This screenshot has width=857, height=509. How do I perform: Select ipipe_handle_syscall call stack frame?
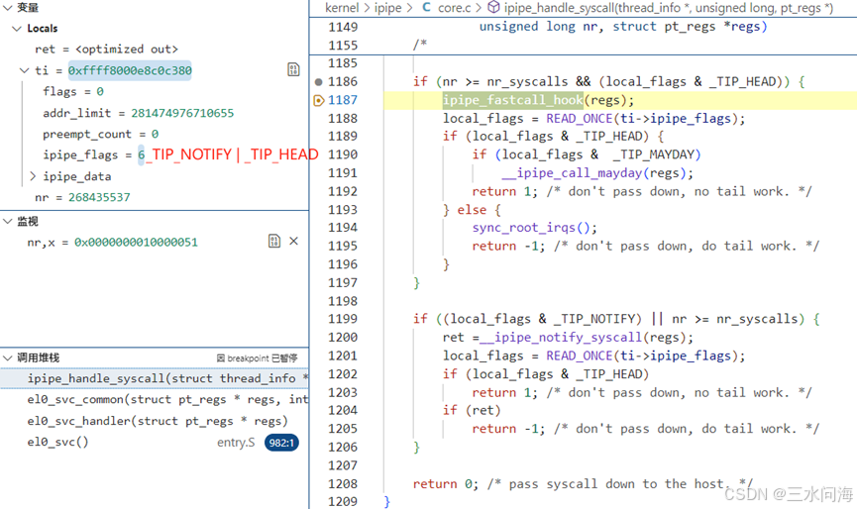[155, 378]
